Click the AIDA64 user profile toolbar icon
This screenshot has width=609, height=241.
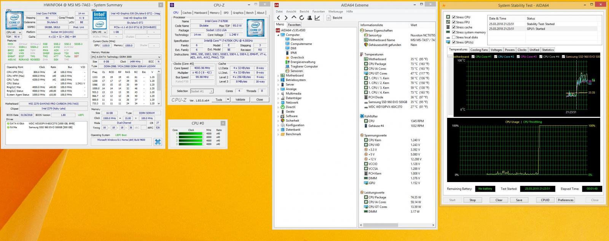click(x=309, y=18)
